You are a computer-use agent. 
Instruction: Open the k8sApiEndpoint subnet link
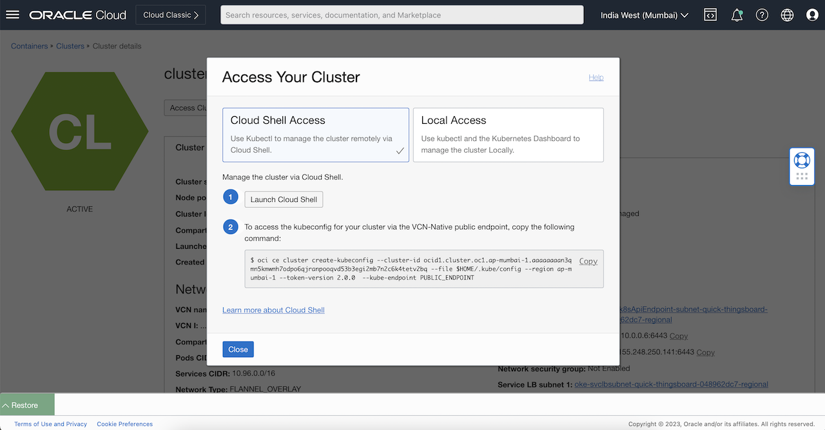(693, 315)
